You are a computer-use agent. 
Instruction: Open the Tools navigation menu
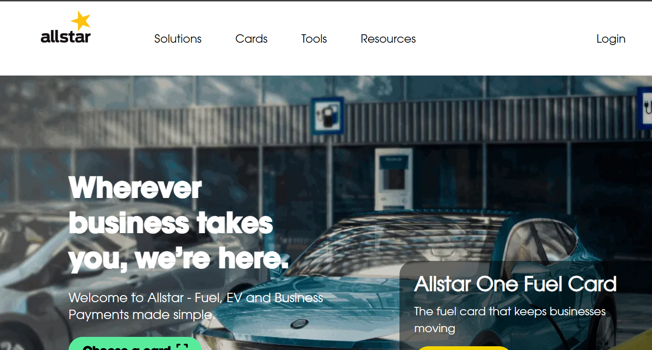pos(314,39)
